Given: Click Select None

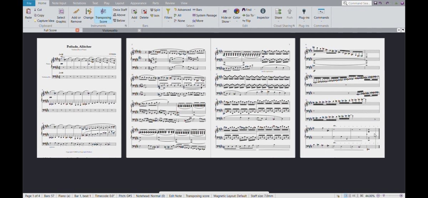Looking at the screenshot, I should (x=179, y=21).
